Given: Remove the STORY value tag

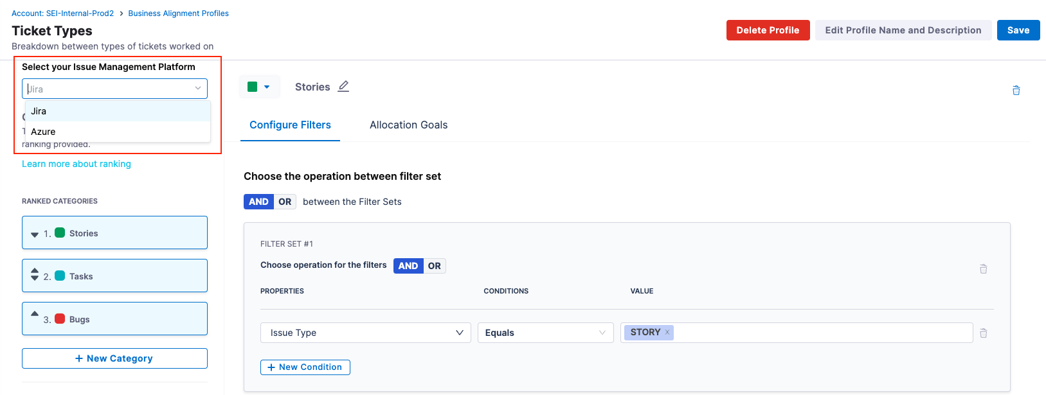Looking at the screenshot, I should click(667, 332).
